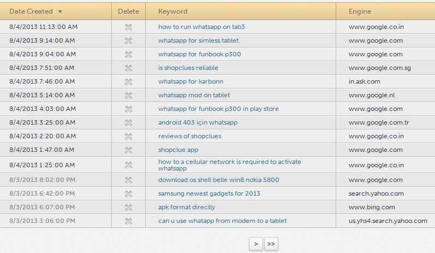Select engine 'www.google.com.tr'
Image resolution: width=435 pixels, height=253 pixels.
[x=379, y=122]
